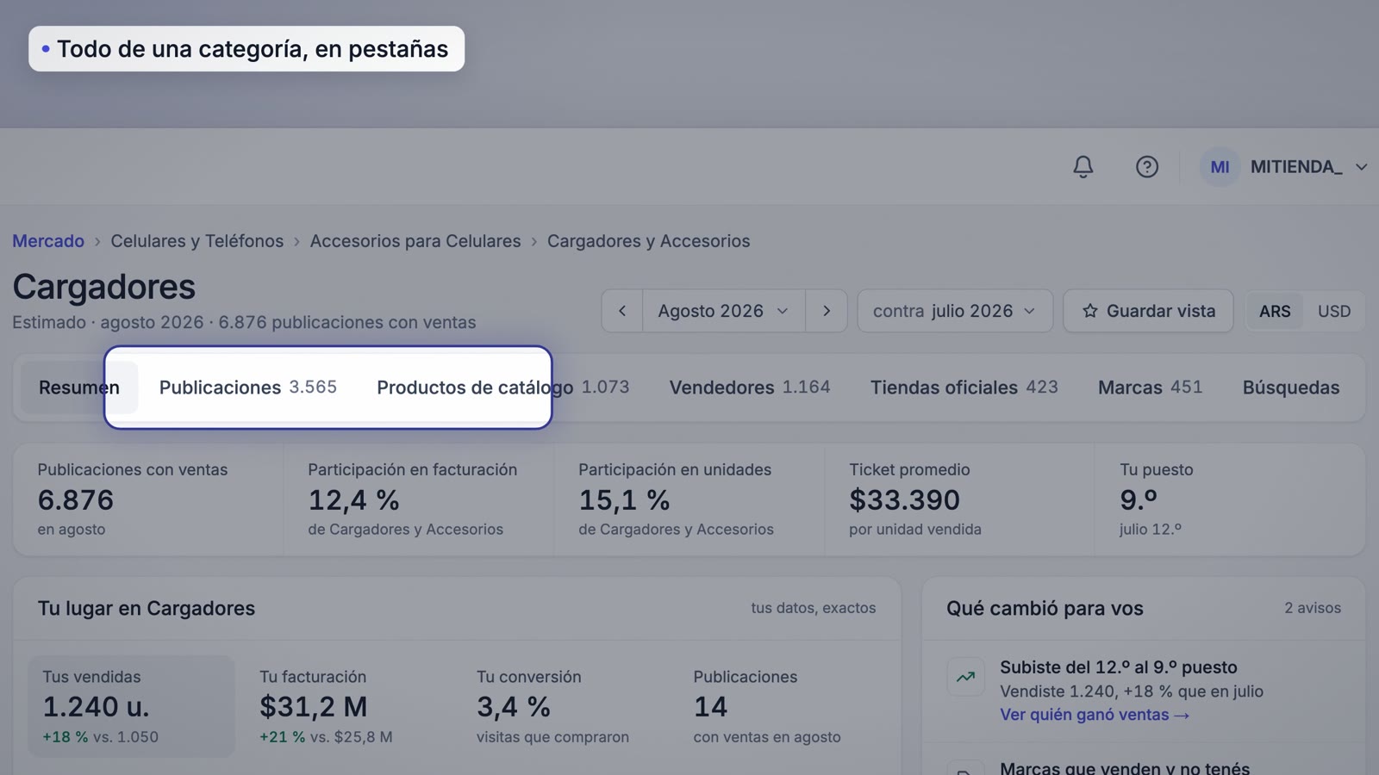
Task: Click 'Subiste del 12.º al 9.º puesto' heading
Action: (x=1119, y=667)
